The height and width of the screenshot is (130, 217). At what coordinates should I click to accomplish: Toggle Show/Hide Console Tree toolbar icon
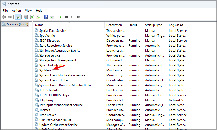coord(18,17)
